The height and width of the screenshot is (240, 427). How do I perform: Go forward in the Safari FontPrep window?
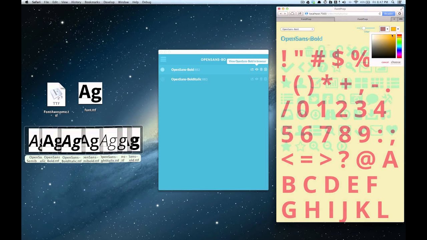point(285,14)
